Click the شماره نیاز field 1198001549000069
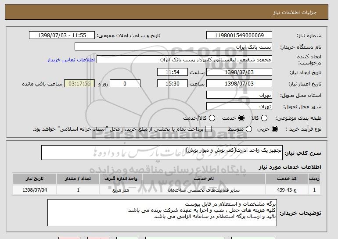Screen dimensions: 338x239 pos(239,36)
